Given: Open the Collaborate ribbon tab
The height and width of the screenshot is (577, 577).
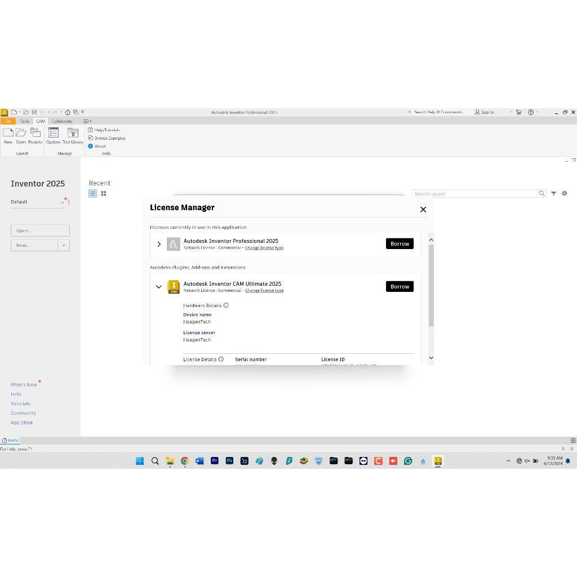Looking at the screenshot, I should pyautogui.click(x=62, y=121).
